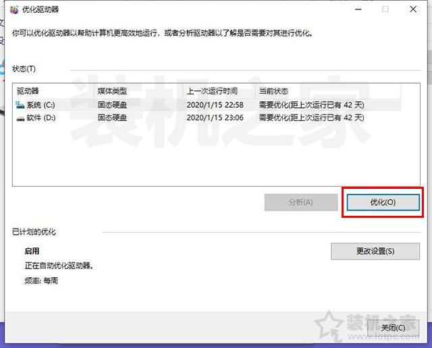Click 固态硬盘 media type for D: drive
432x348 pixels.
(113, 118)
